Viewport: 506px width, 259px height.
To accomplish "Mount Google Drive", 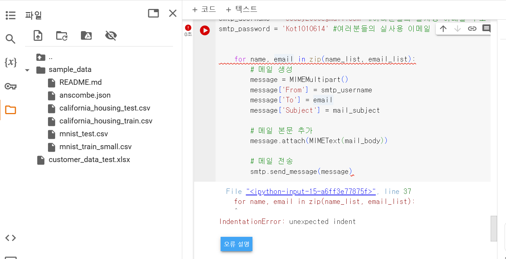I will [x=86, y=35].
